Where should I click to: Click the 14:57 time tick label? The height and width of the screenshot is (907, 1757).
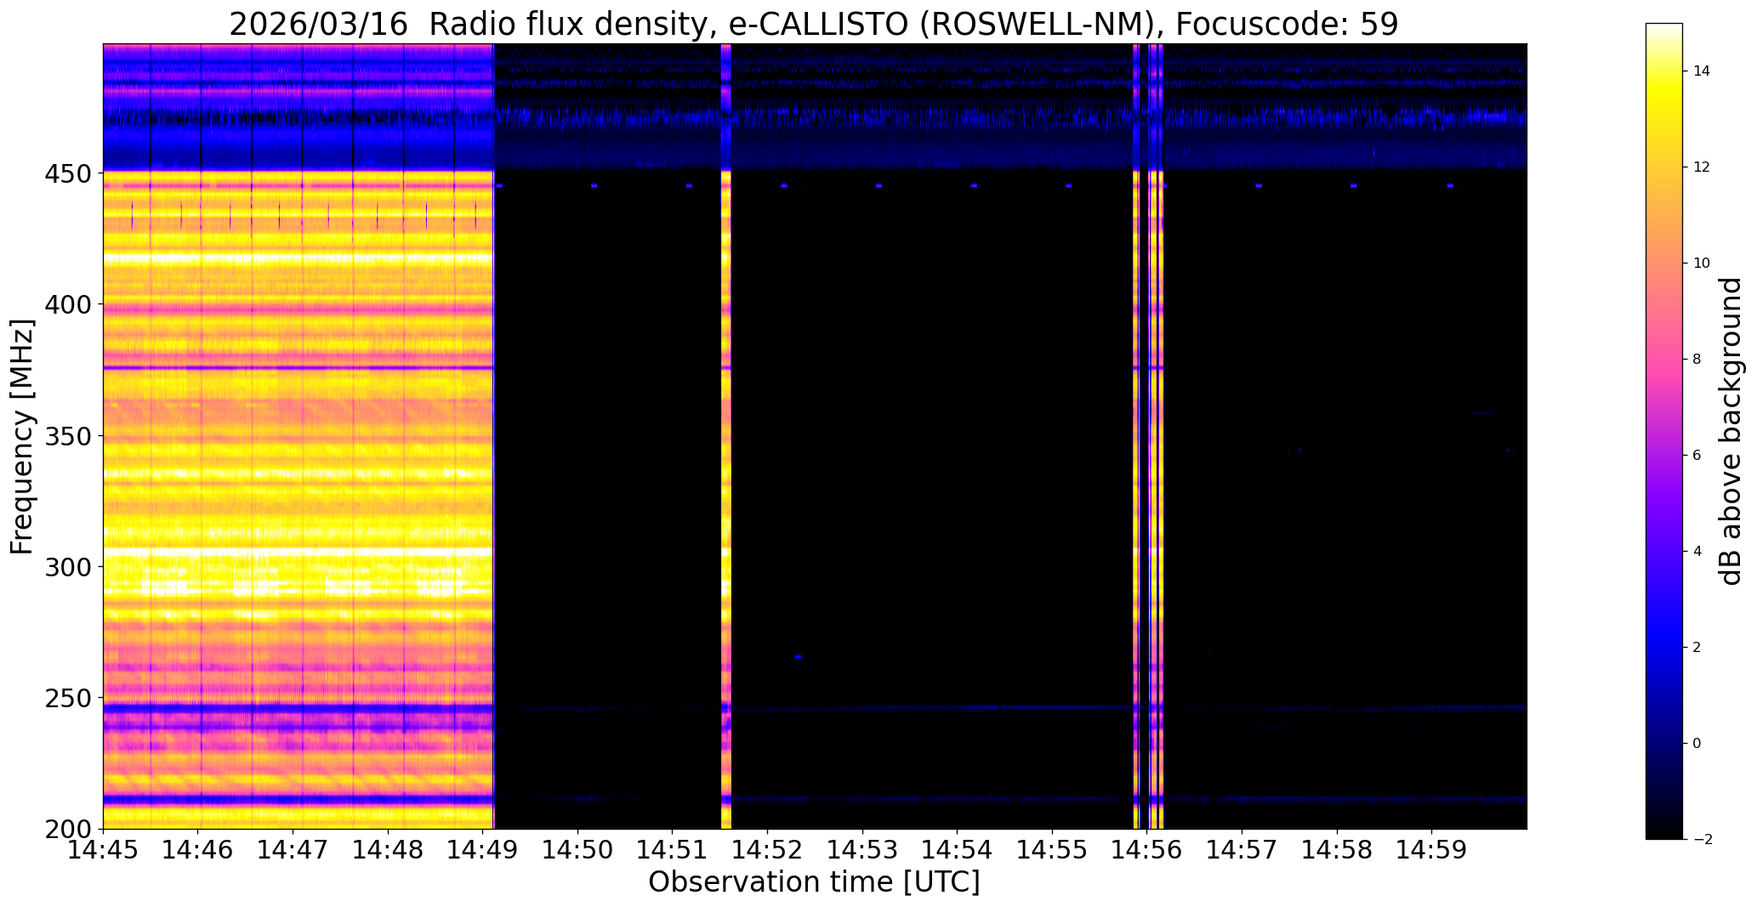1242,851
